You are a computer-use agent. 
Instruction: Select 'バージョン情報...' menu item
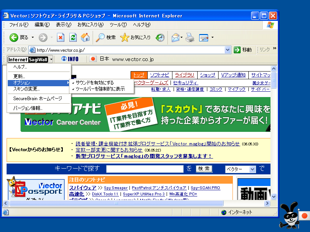click(39, 108)
